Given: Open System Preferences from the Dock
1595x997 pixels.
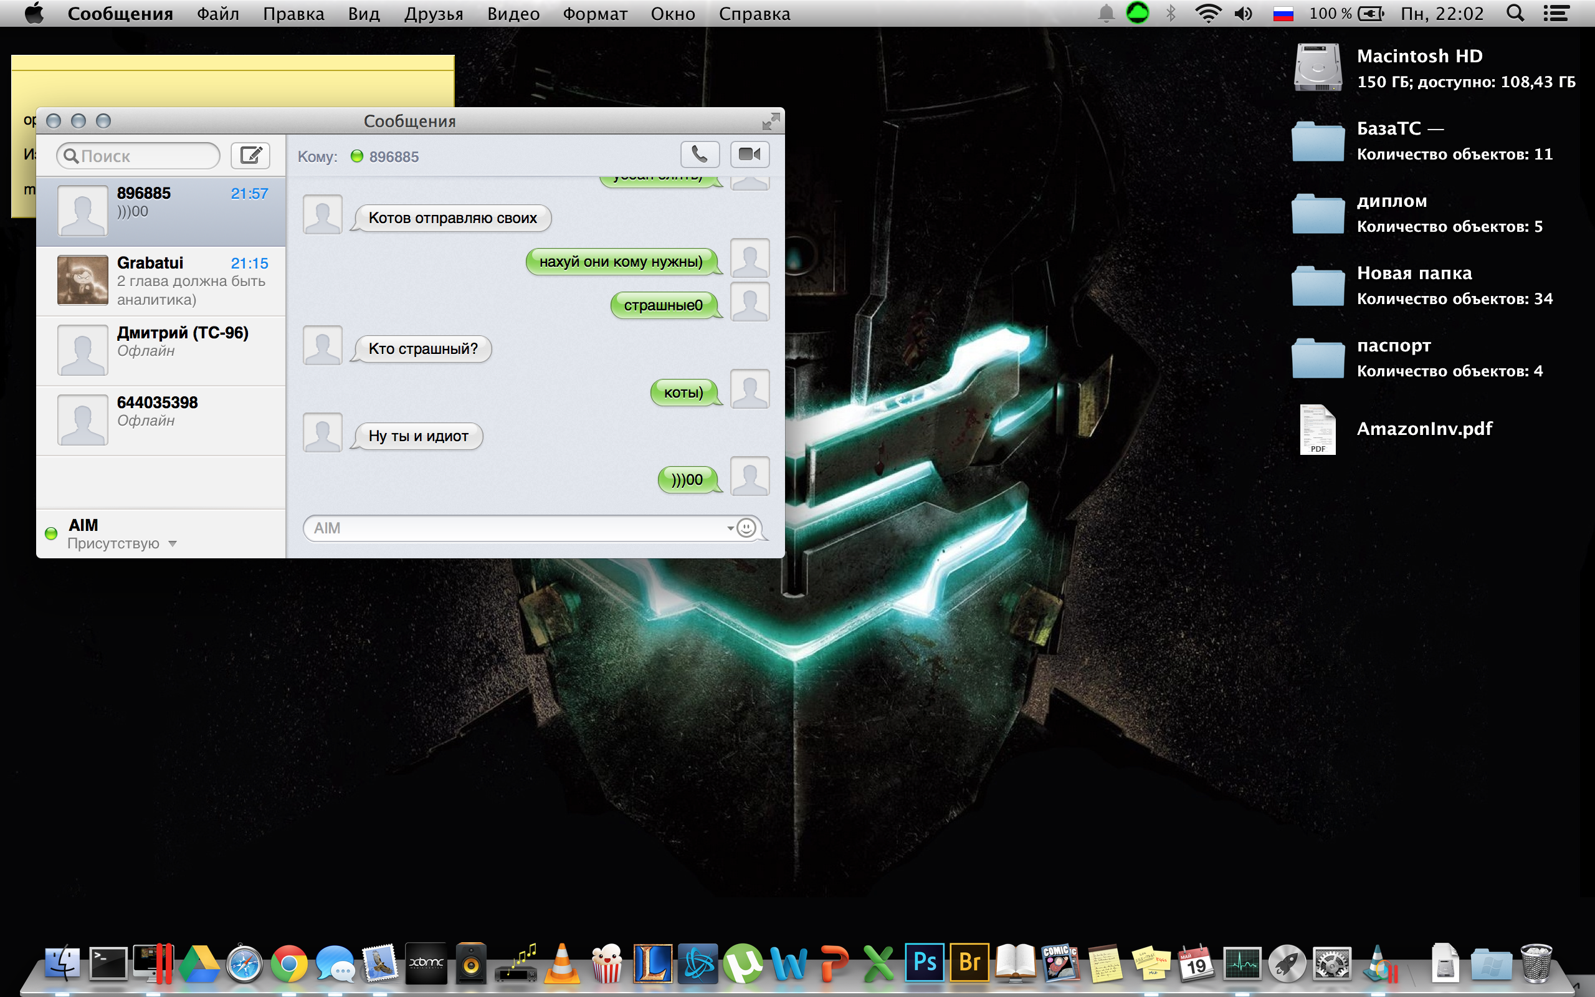Looking at the screenshot, I should tap(1332, 964).
